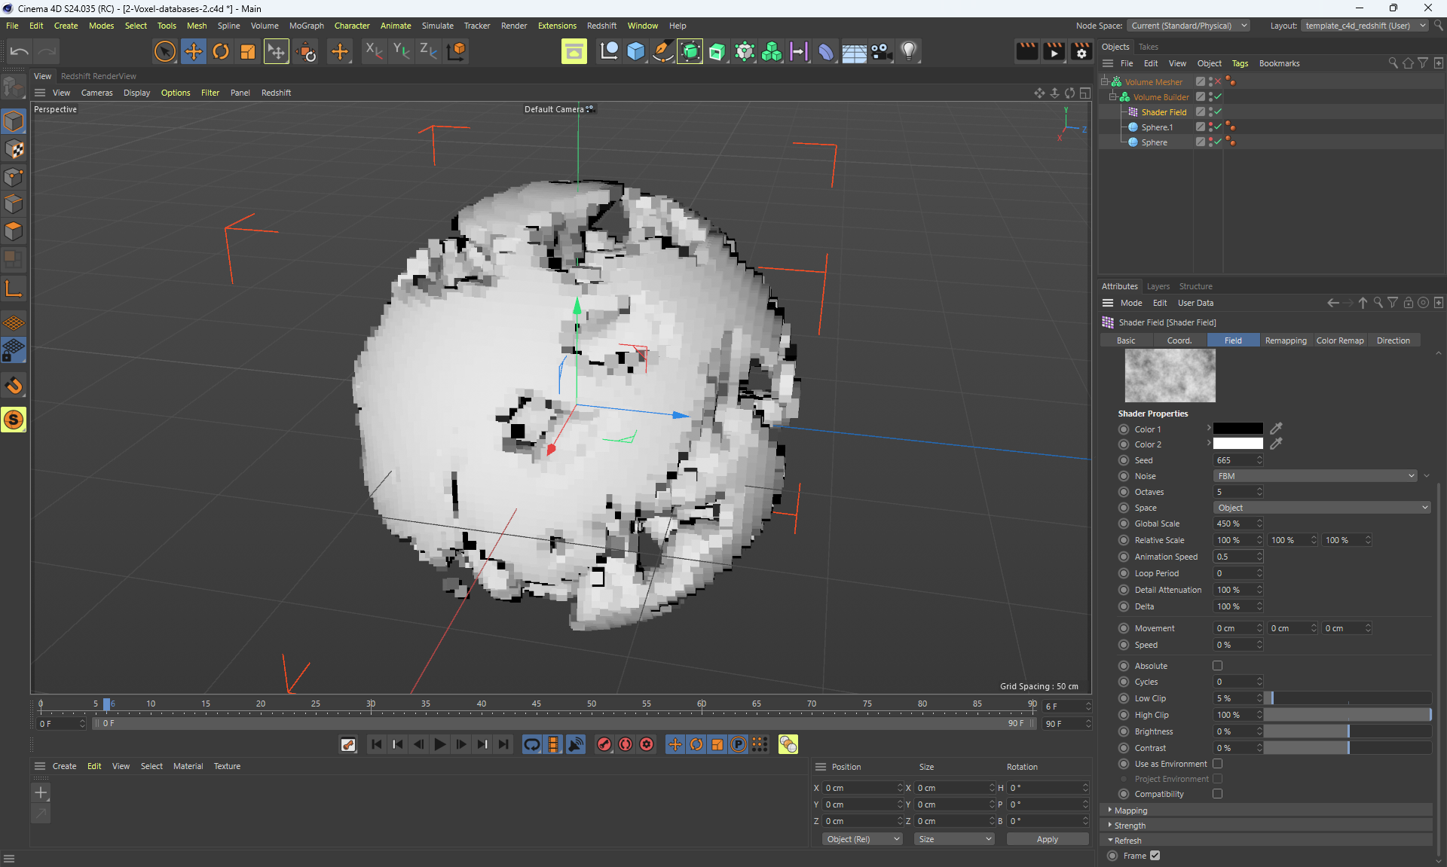The height and width of the screenshot is (867, 1447).
Task: Select the Rotate tool icon
Action: tap(221, 51)
